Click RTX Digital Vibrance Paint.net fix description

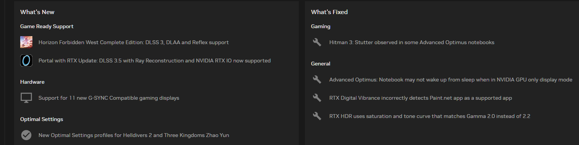coord(420,98)
